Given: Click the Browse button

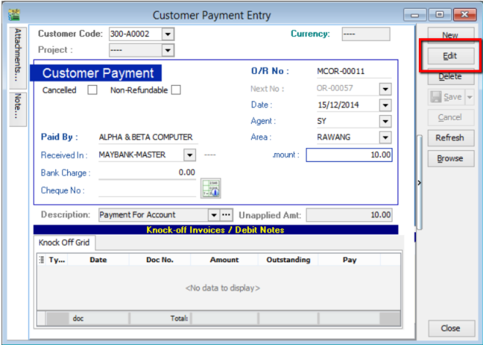Looking at the screenshot, I should 449,158.
